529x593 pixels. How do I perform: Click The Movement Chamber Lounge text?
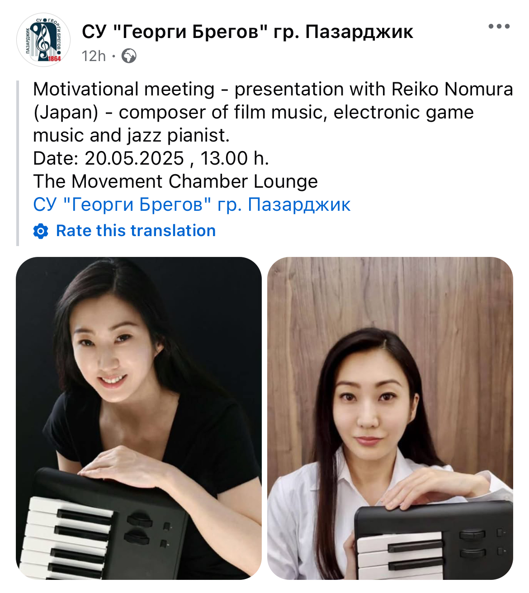175,181
